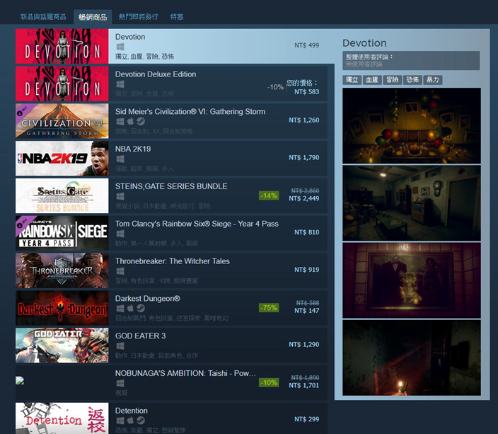
Task: Click the 恐怖 tag in Devotion preview
Action: pos(412,80)
